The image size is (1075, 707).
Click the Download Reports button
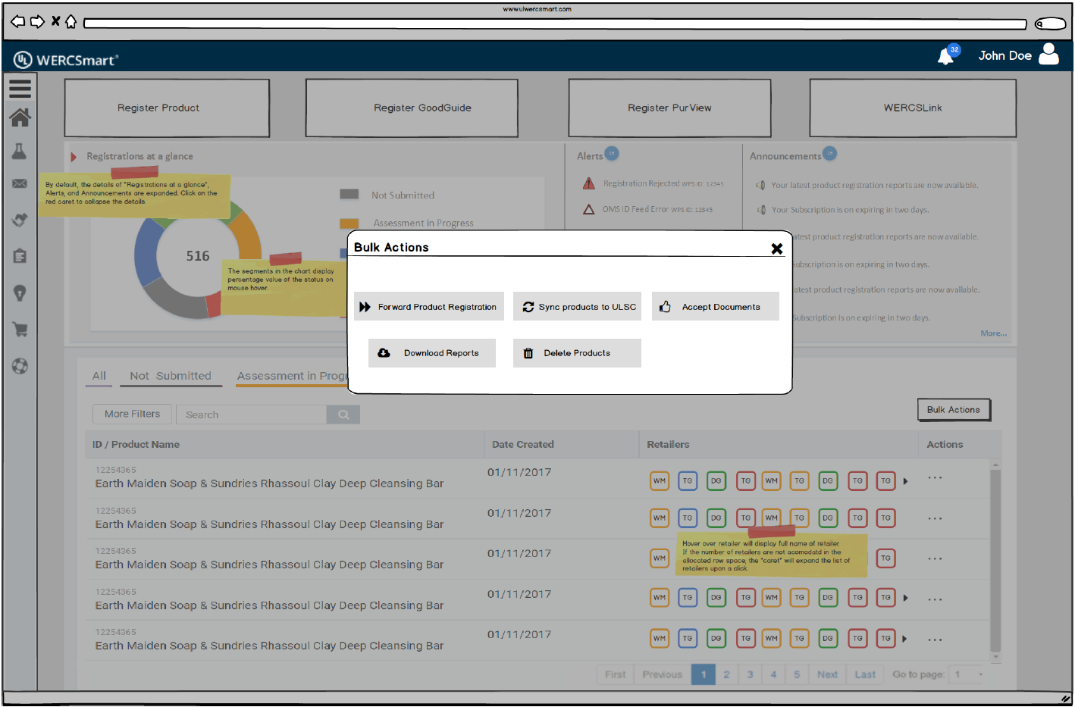tap(431, 353)
